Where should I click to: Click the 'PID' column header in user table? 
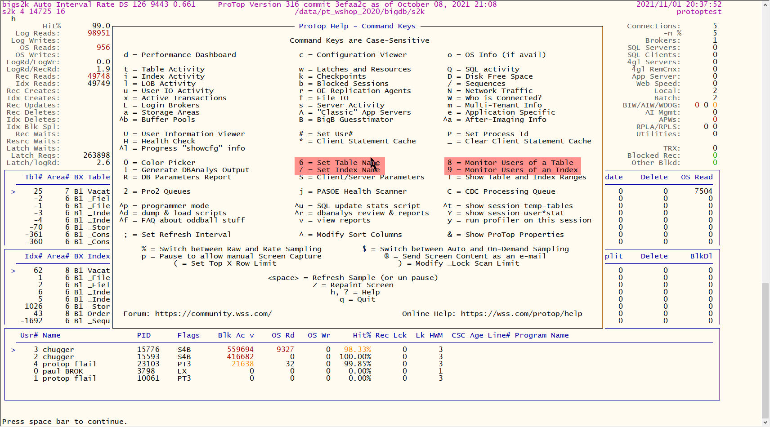[144, 335]
